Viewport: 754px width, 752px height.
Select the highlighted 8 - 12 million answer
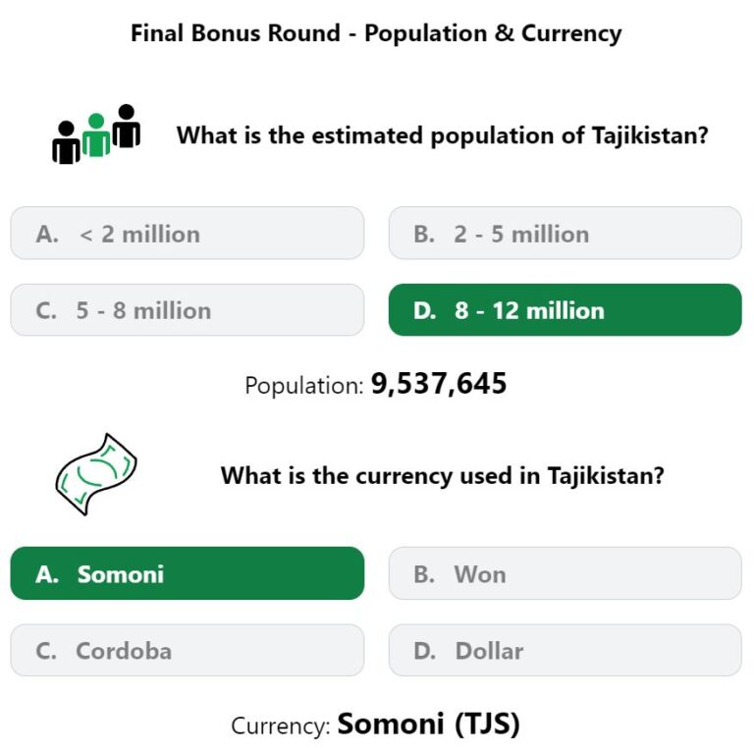pyautogui.click(x=565, y=310)
